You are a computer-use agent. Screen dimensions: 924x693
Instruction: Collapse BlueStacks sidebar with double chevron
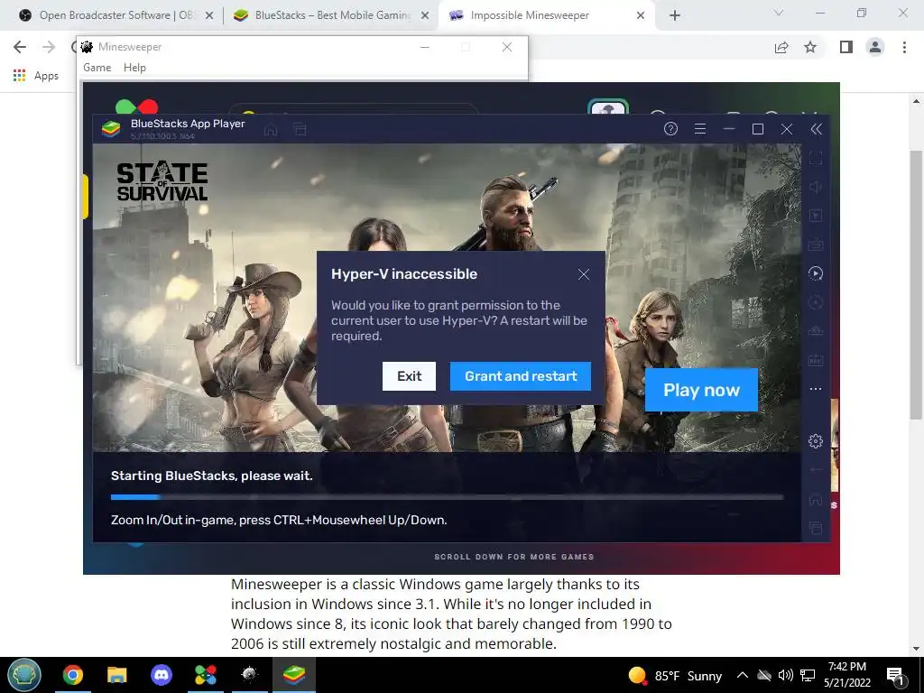click(816, 129)
